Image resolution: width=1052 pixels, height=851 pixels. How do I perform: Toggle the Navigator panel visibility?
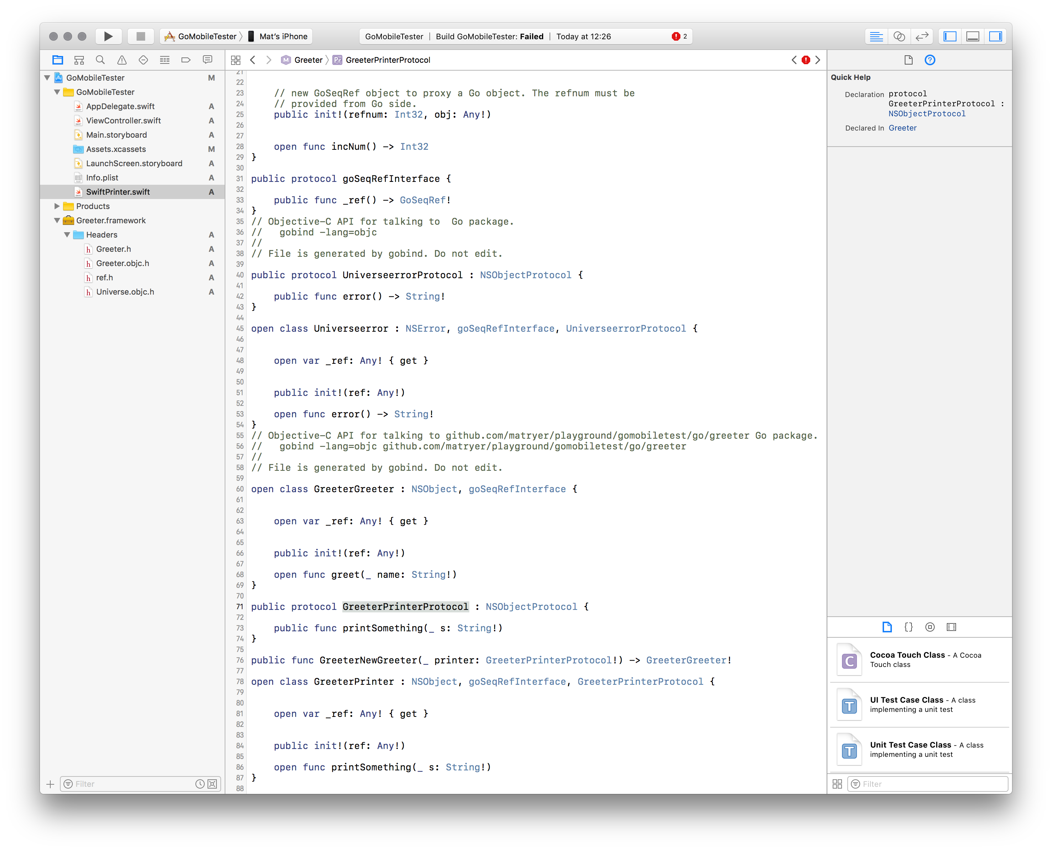tap(950, 36)
